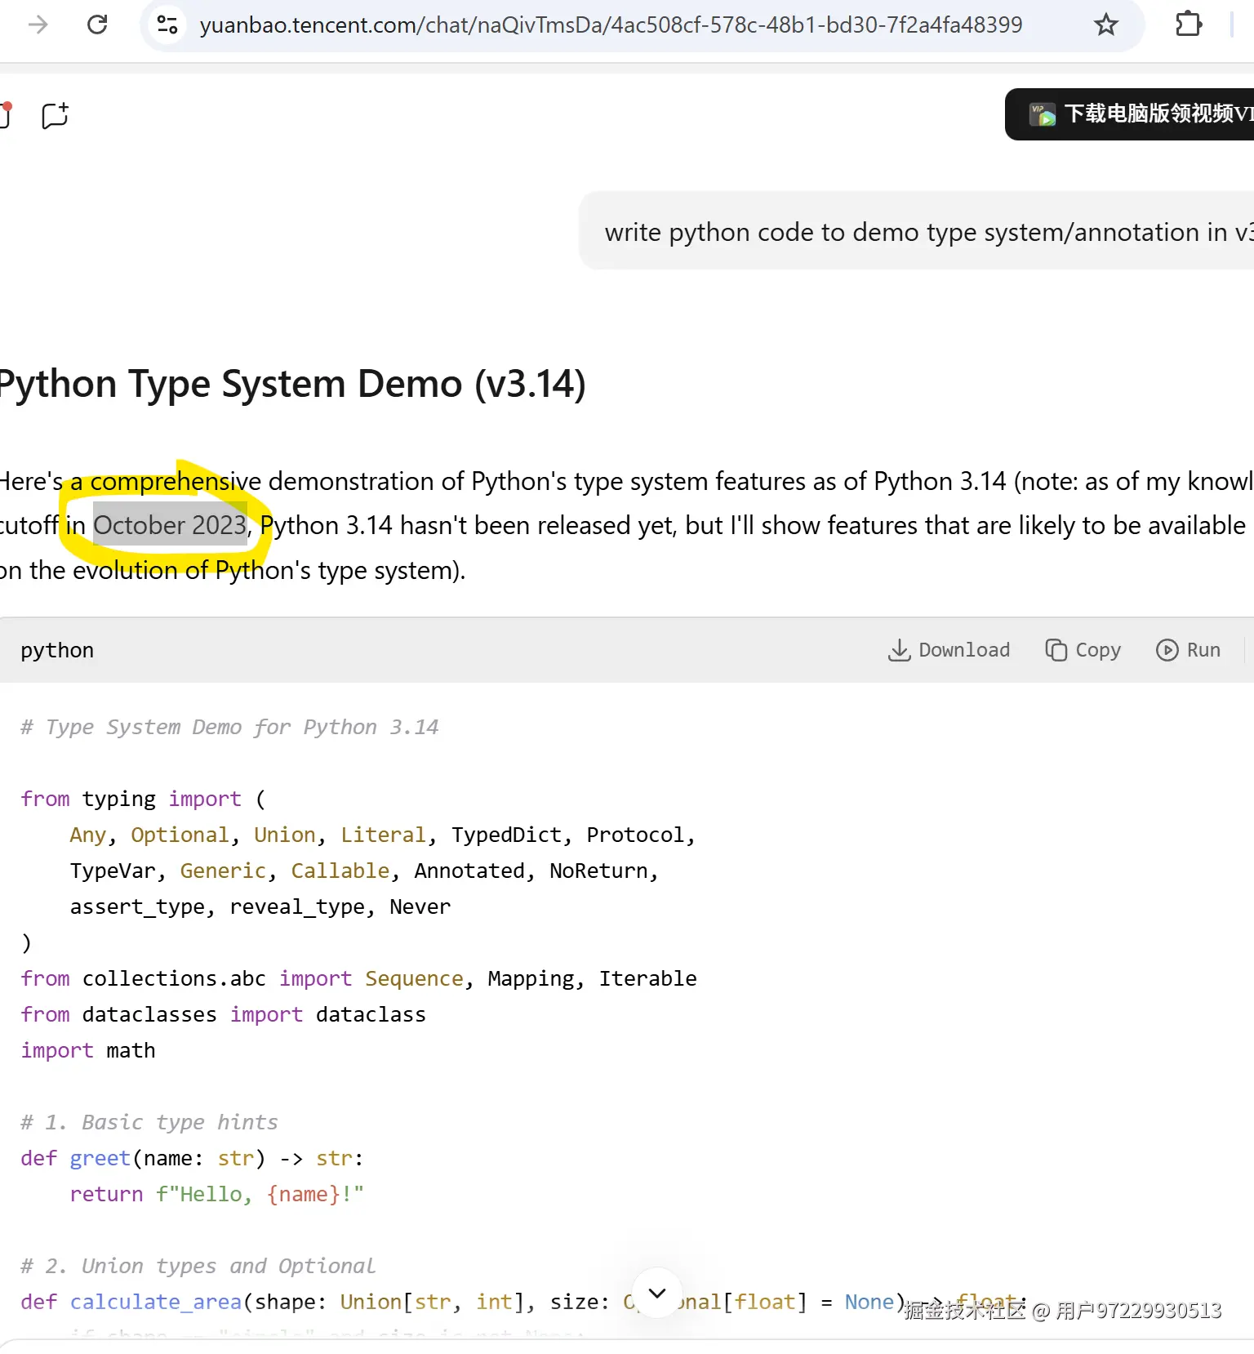The height and width of the screenshot is (1354, 1254).
Task: Click the partially visible icon with red dot
Action: 4,114
